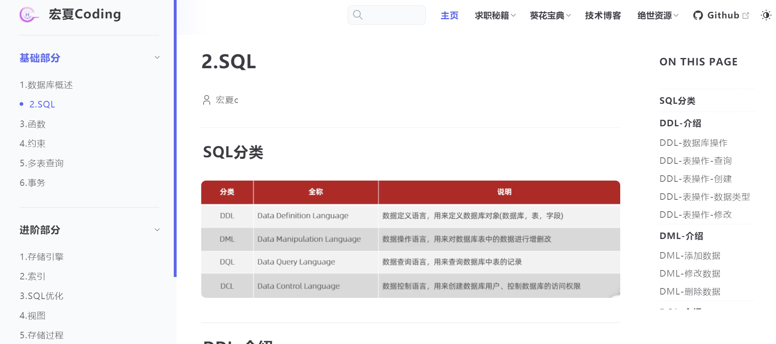
Task: Jump to DDL-表操作-查询 in page outline
Action: click(x=695, y=161)
